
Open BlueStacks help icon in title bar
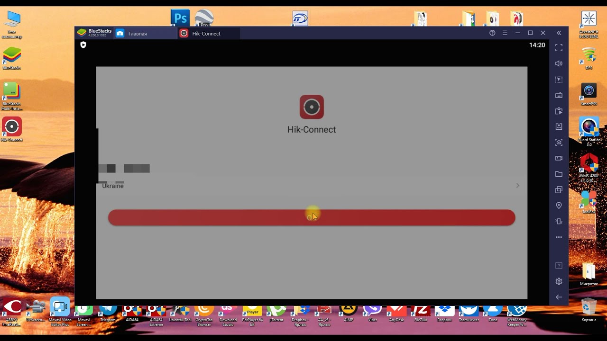(x=492, y=33)
